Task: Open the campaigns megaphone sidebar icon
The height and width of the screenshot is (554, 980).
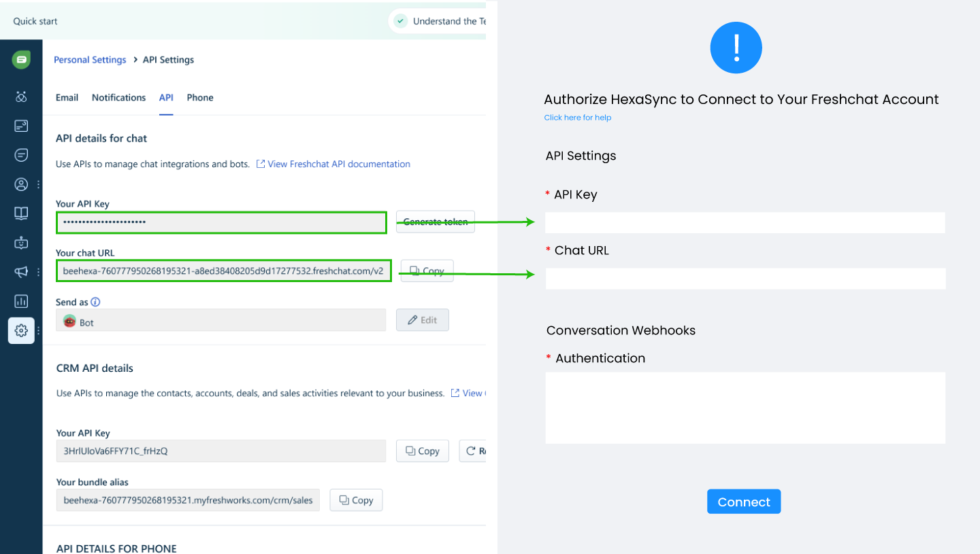Action: 21,272
